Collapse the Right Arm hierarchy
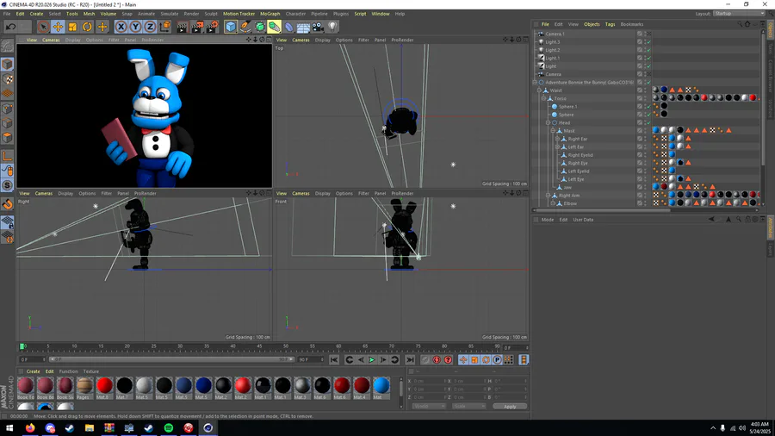The width and height of the screenshot is (775, 436). point(549,196)
